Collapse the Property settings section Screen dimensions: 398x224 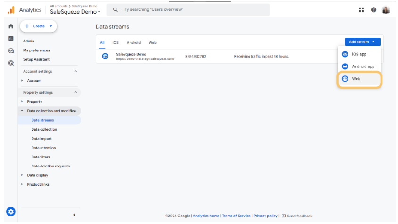(x=75, y=92)
